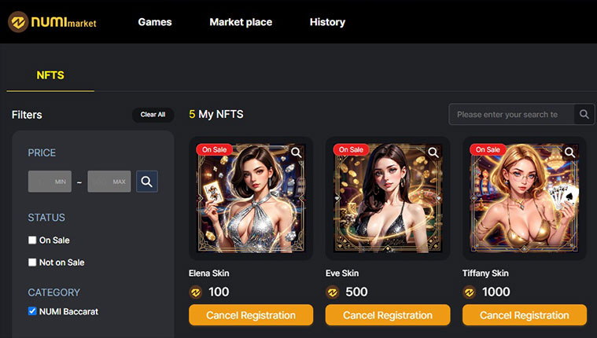Image resolution: width=597 pixels, height=338 pixels.
Task: Click magnifier icon on Tiffany Skin card
Action: pyautogui.click(x=570, y=152)
